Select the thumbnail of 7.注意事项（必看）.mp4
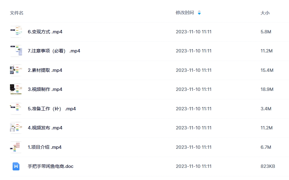Image resolution: width=289 pixels, height=180 pixels. 16,51
